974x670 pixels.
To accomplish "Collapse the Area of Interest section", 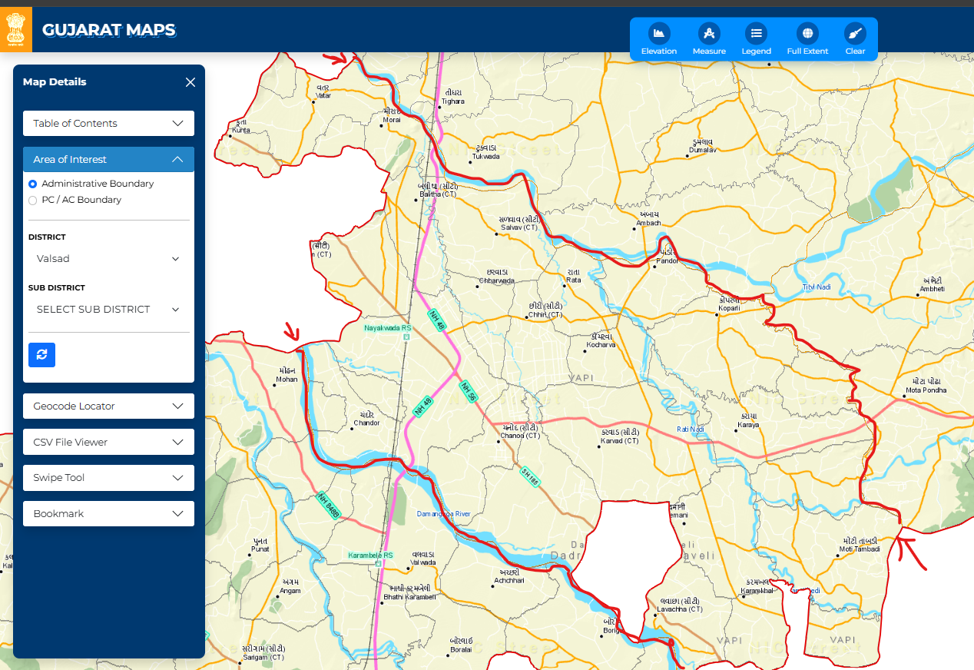I will point(108,159).
